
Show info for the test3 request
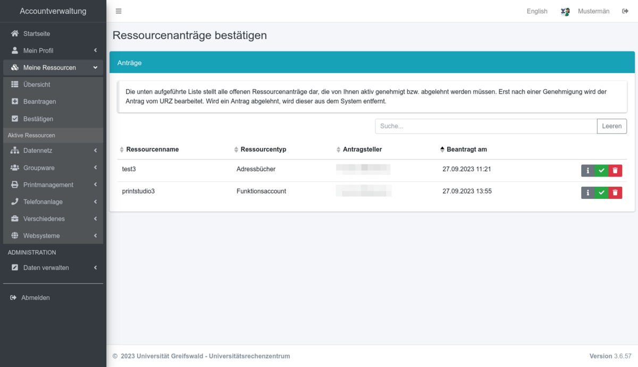[x=587, y=171]
